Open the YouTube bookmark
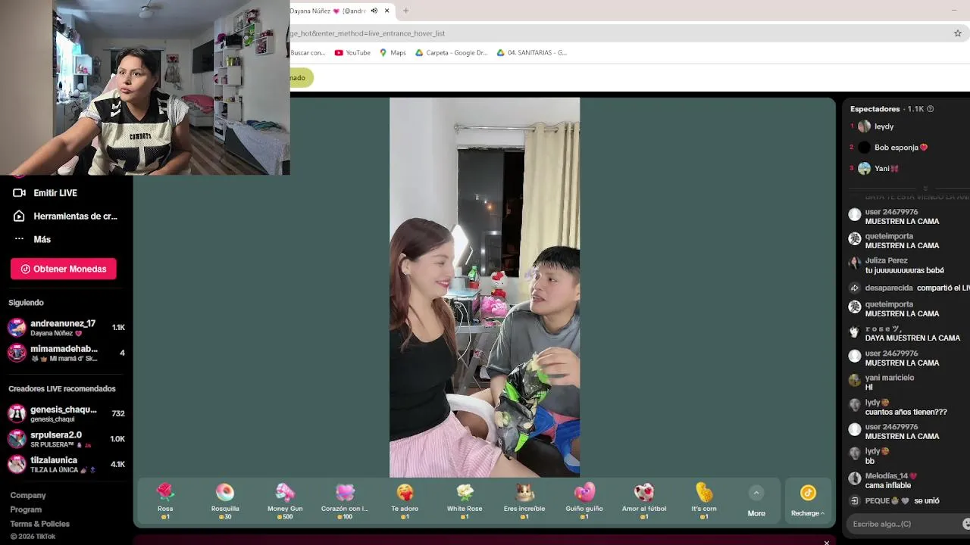Screen dimensions: 970x545 click(x=352, y=53)
